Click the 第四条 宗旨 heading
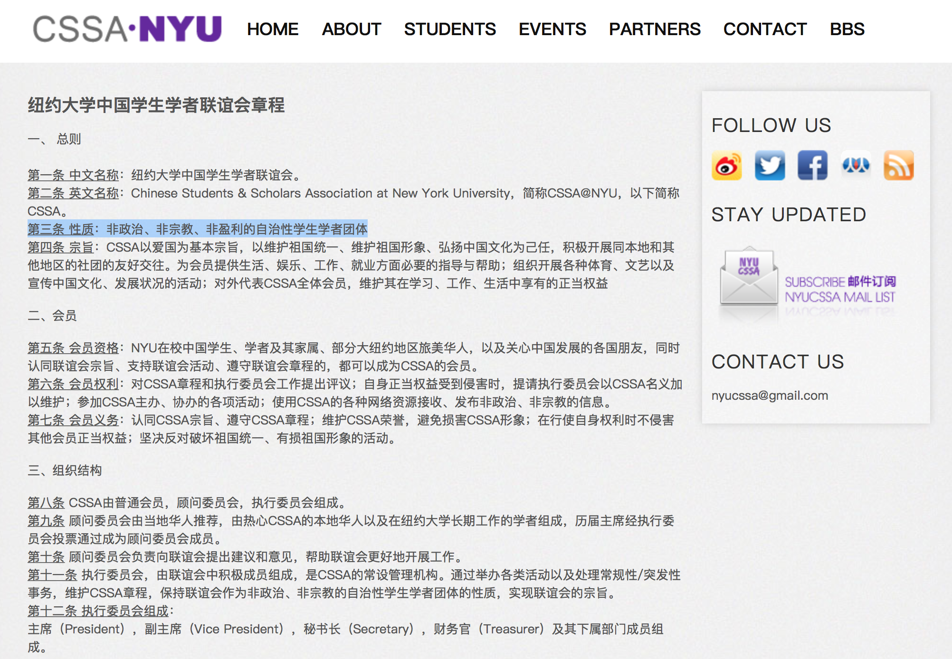 click(61, 247)
